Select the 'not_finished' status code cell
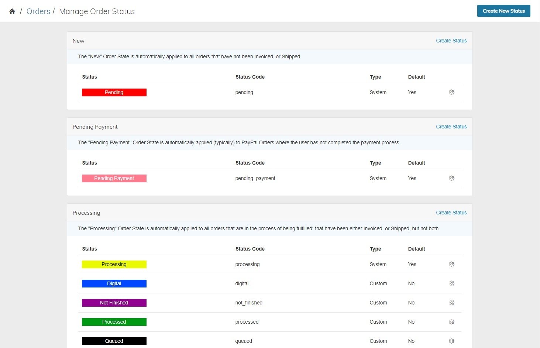 pos(249,303)
